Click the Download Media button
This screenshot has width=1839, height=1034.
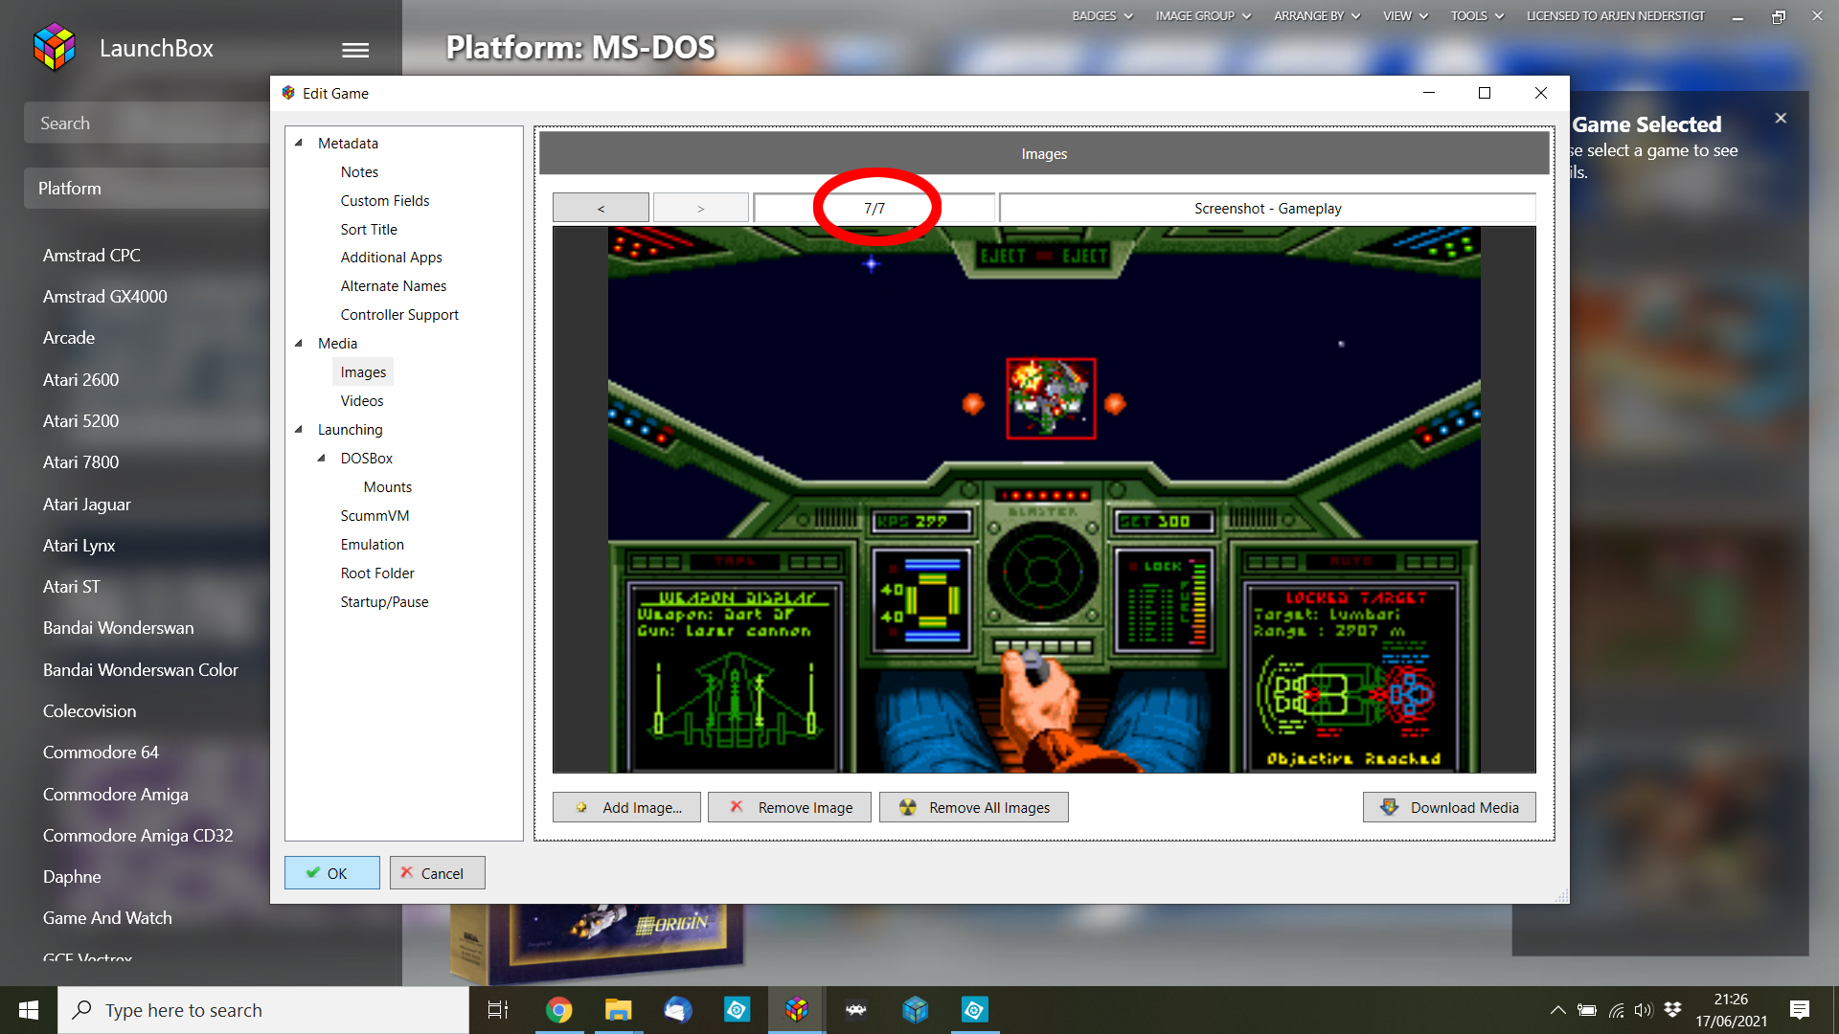(1449, 807)
